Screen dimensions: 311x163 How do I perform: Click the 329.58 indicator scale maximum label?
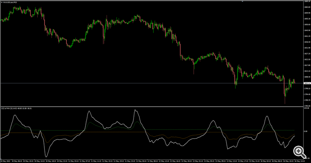pyautogui.click(x=306, y=108)
